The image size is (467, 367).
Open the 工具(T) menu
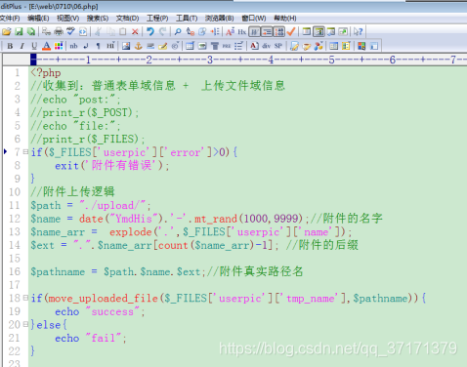(187, 19)
